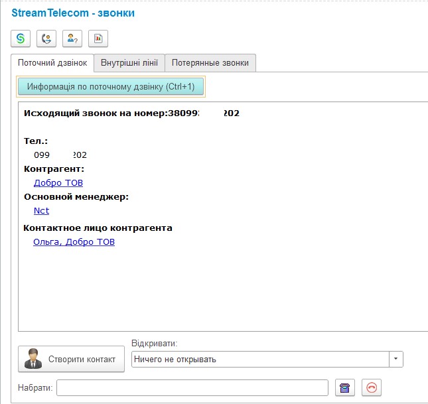Viewport: 428px width, 404px height.
Task: Open the Внутрішні лінії tab
Action: (129, 63)
